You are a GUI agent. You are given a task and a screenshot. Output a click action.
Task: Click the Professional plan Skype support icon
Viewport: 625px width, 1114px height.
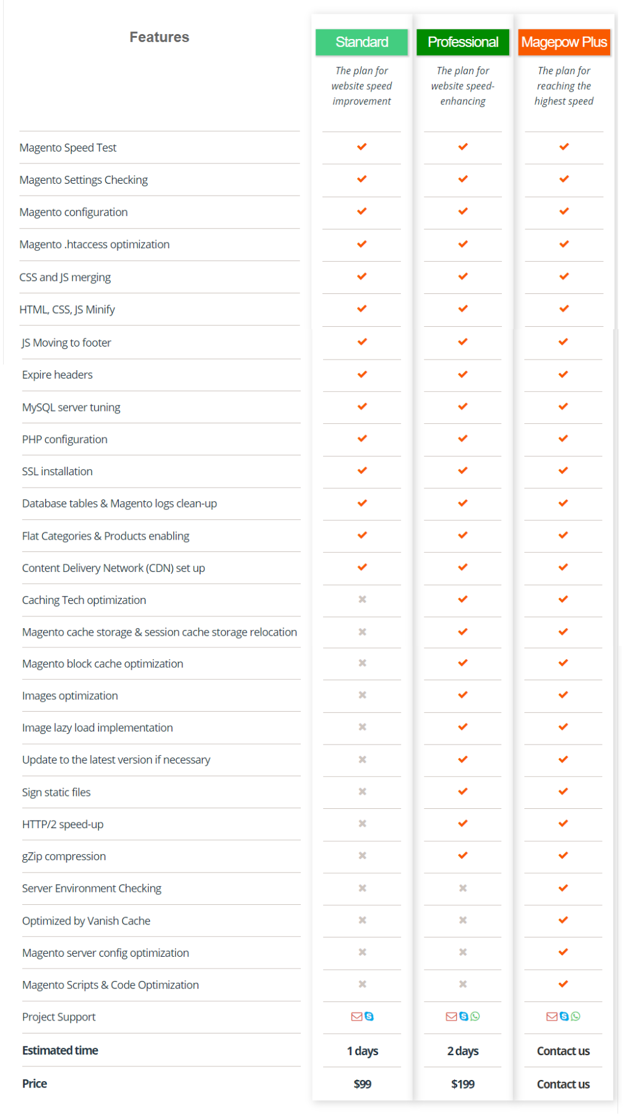(463, 1016)
